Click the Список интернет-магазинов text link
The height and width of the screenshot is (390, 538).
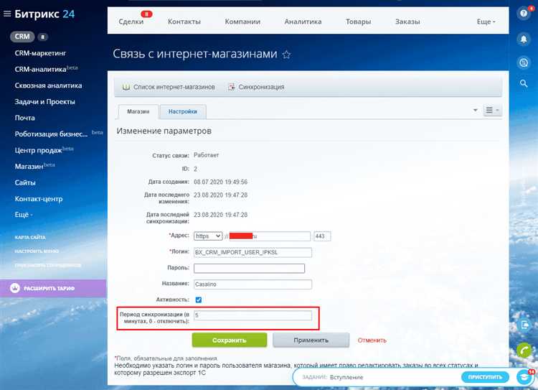(174, 87)
